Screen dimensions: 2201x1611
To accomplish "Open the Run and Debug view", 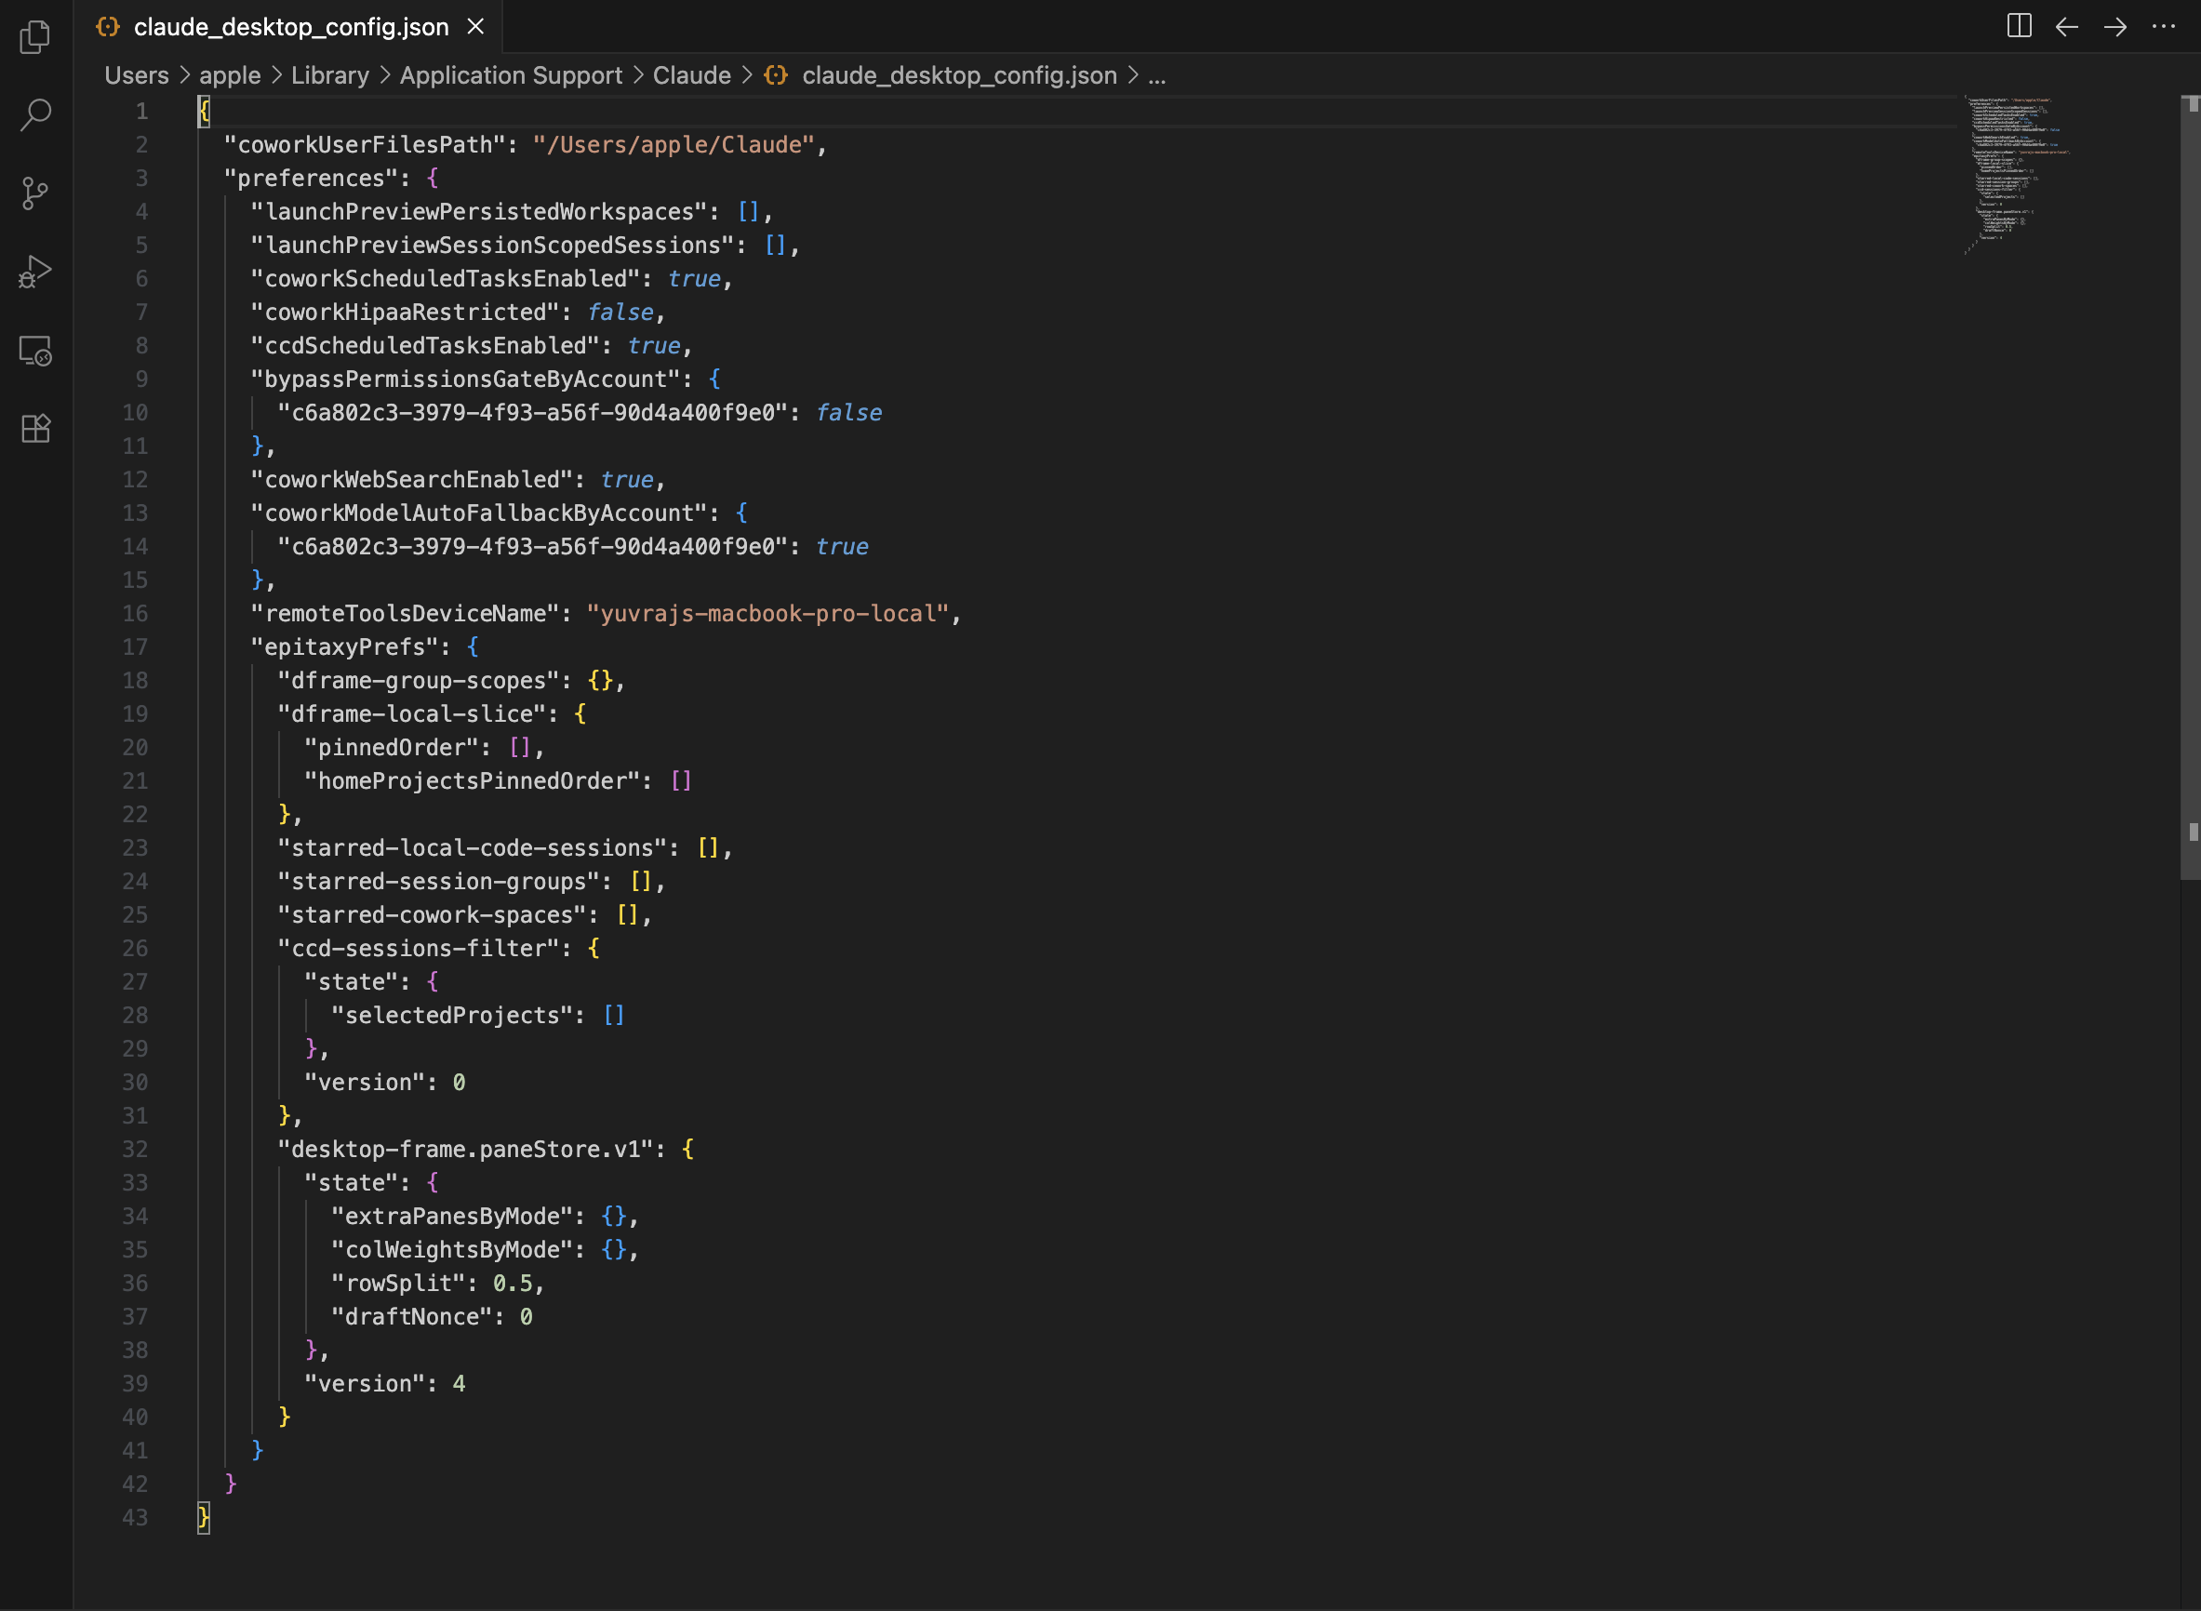I will coord(35,273).
